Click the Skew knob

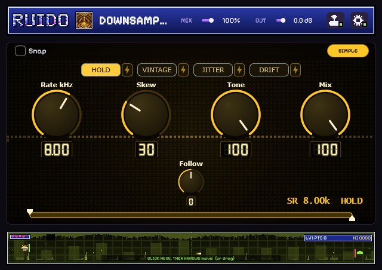(x=146, y=114)
